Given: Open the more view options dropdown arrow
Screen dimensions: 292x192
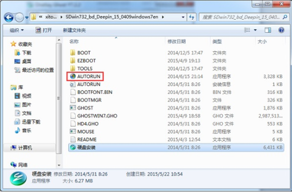Looking at the screenshot, I should point(255,30).
